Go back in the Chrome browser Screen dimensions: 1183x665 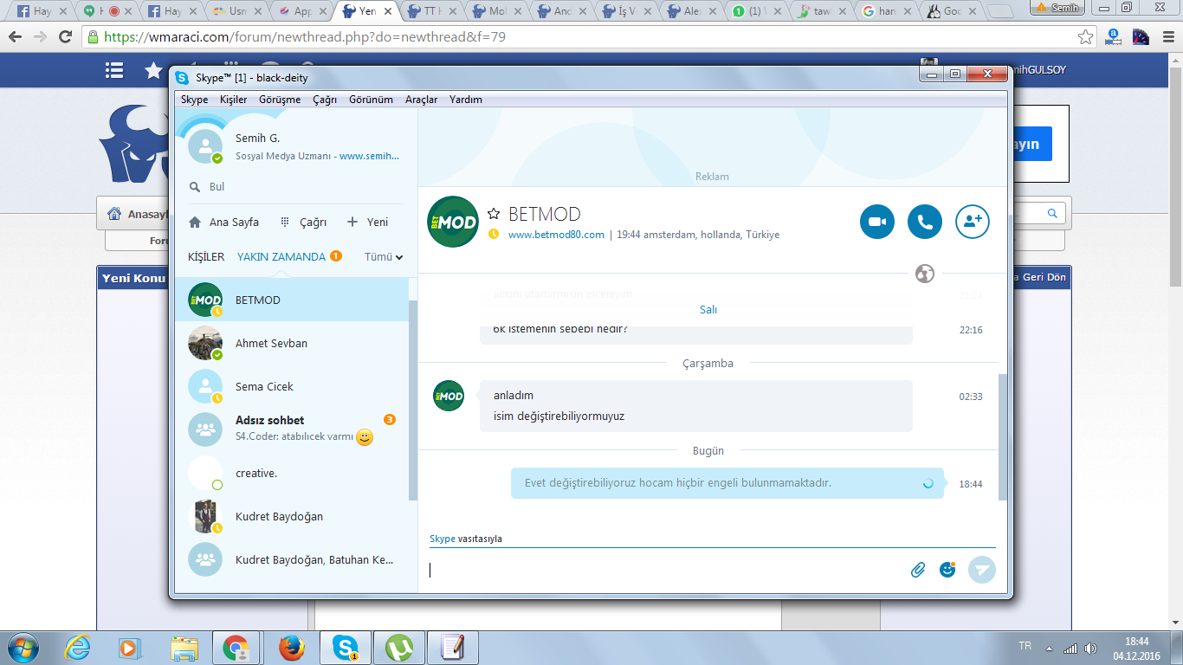16,37
